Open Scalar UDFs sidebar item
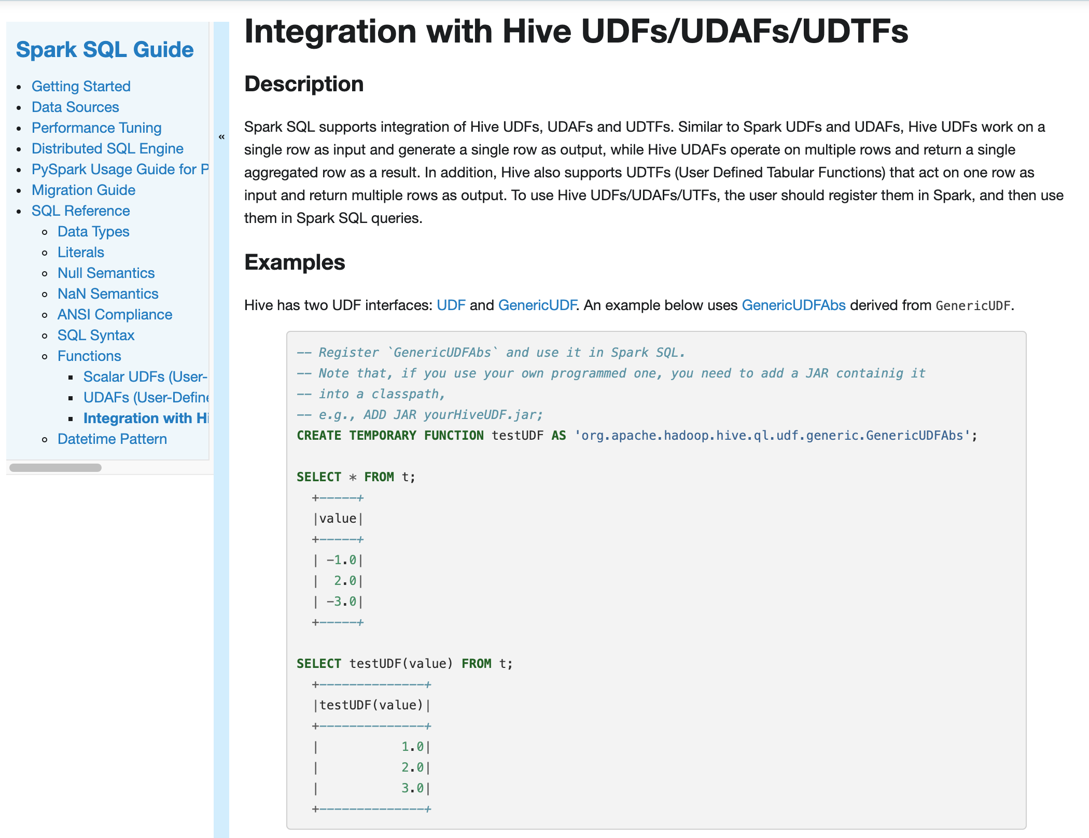 pos(145,376)
